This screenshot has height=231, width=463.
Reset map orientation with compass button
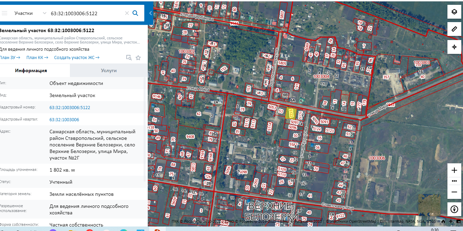(454, 209)
